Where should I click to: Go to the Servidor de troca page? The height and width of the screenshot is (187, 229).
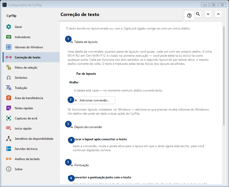tap(31, 149)
